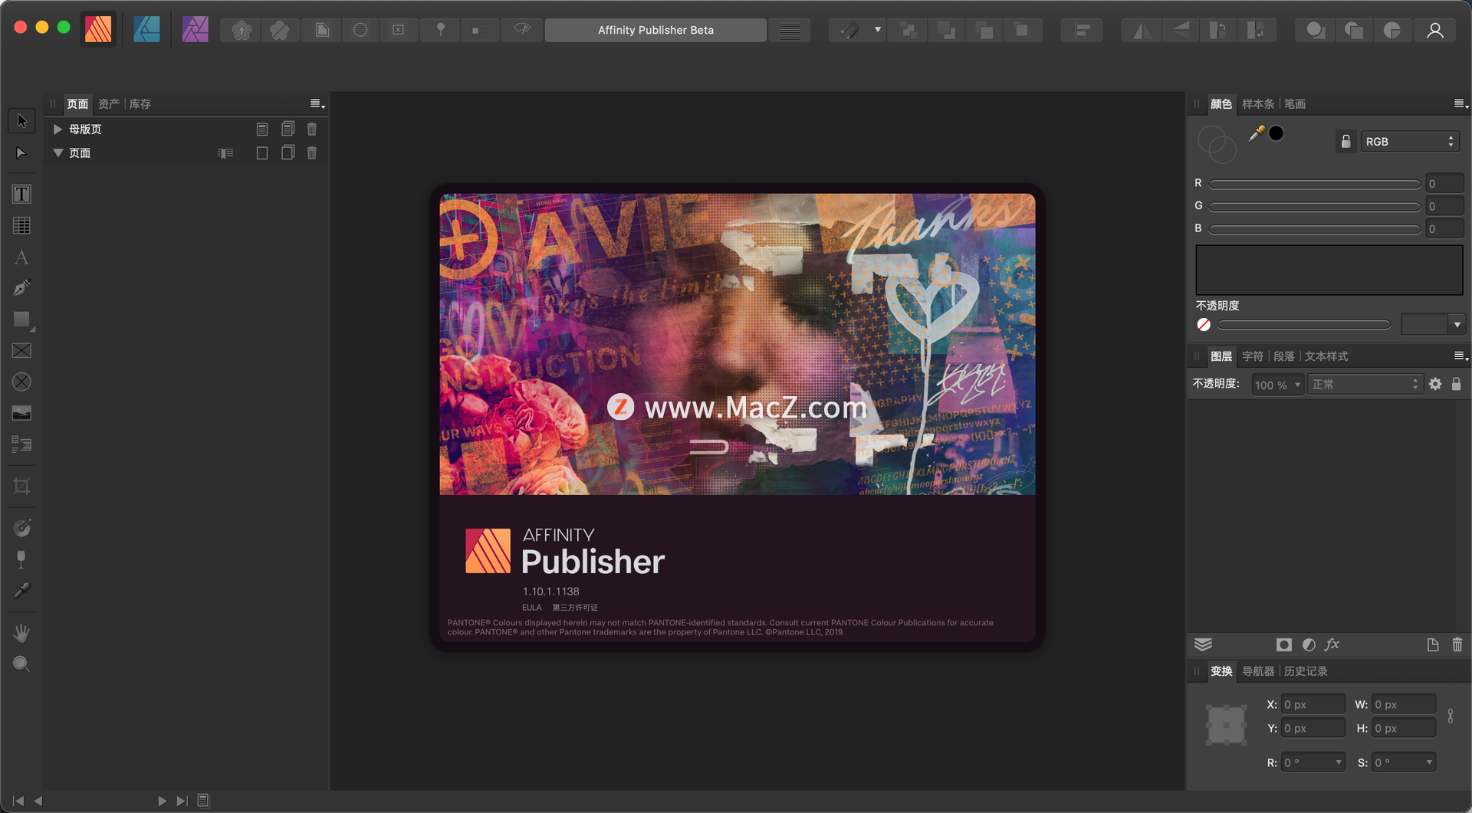Select the Colour Picker tool in sidebar

coord(21,591)
